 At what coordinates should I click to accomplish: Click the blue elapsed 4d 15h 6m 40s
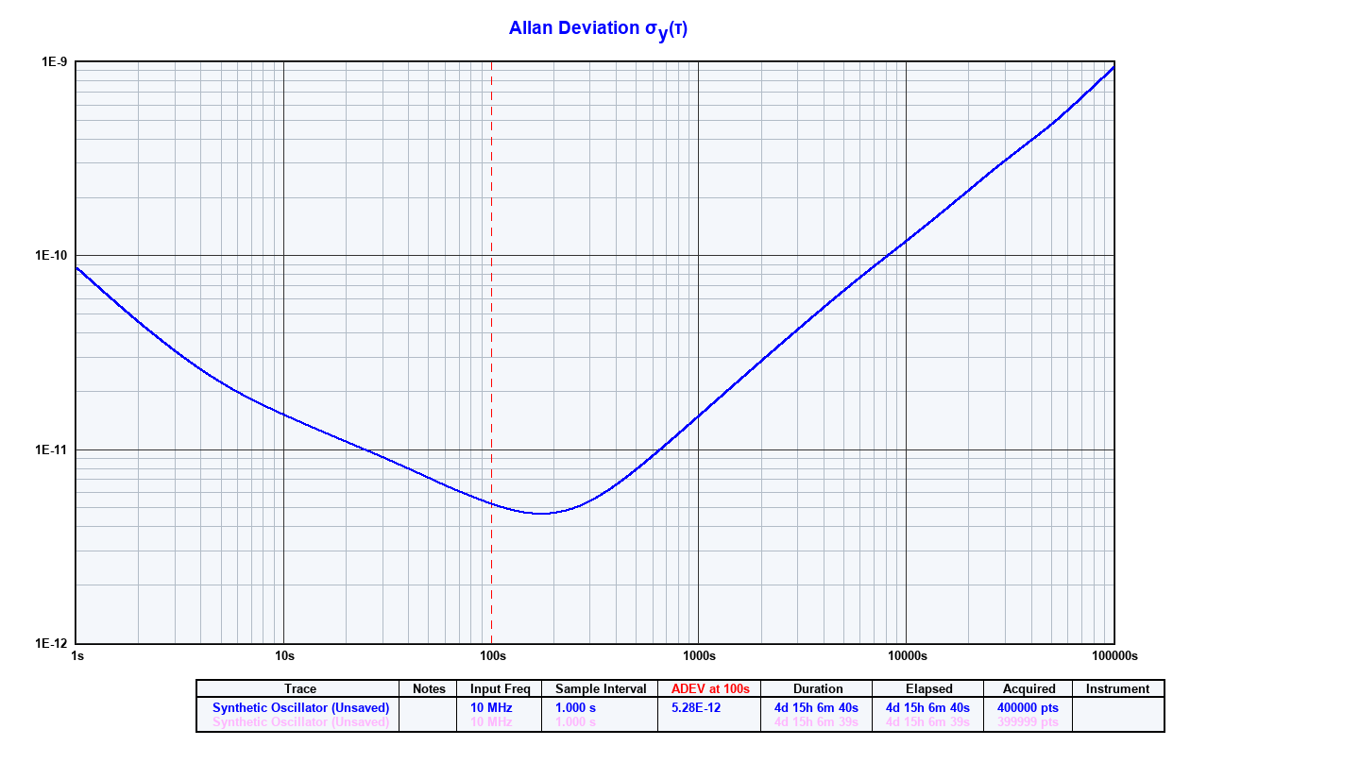pyautogui.click(x=927, y=707)
